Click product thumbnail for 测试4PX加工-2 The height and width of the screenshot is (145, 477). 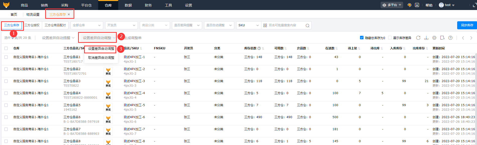pyautogui.click(x=108, y=71)
